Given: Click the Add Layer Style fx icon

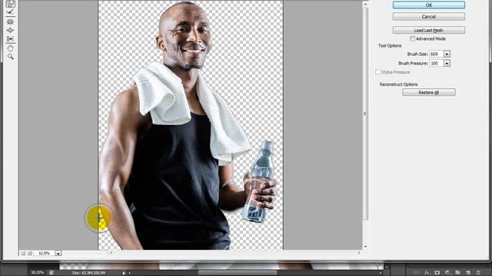Looking at the screenshot, I should [x=427, y=273].
